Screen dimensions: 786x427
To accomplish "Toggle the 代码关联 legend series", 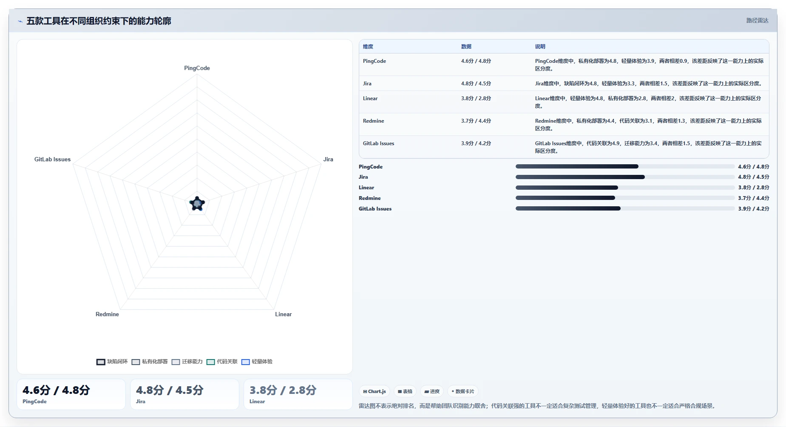I will pos(222,362).
